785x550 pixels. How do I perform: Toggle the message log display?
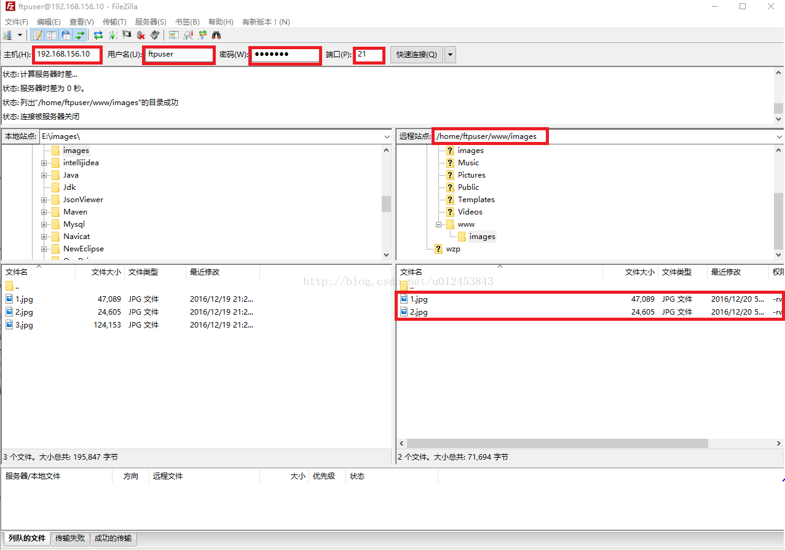tap(38, 35)
